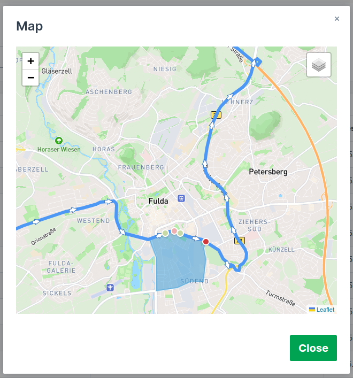Click the Horaser Wiesen park icon
This screenshot has width=353, height=378.
tap(59, 141)
